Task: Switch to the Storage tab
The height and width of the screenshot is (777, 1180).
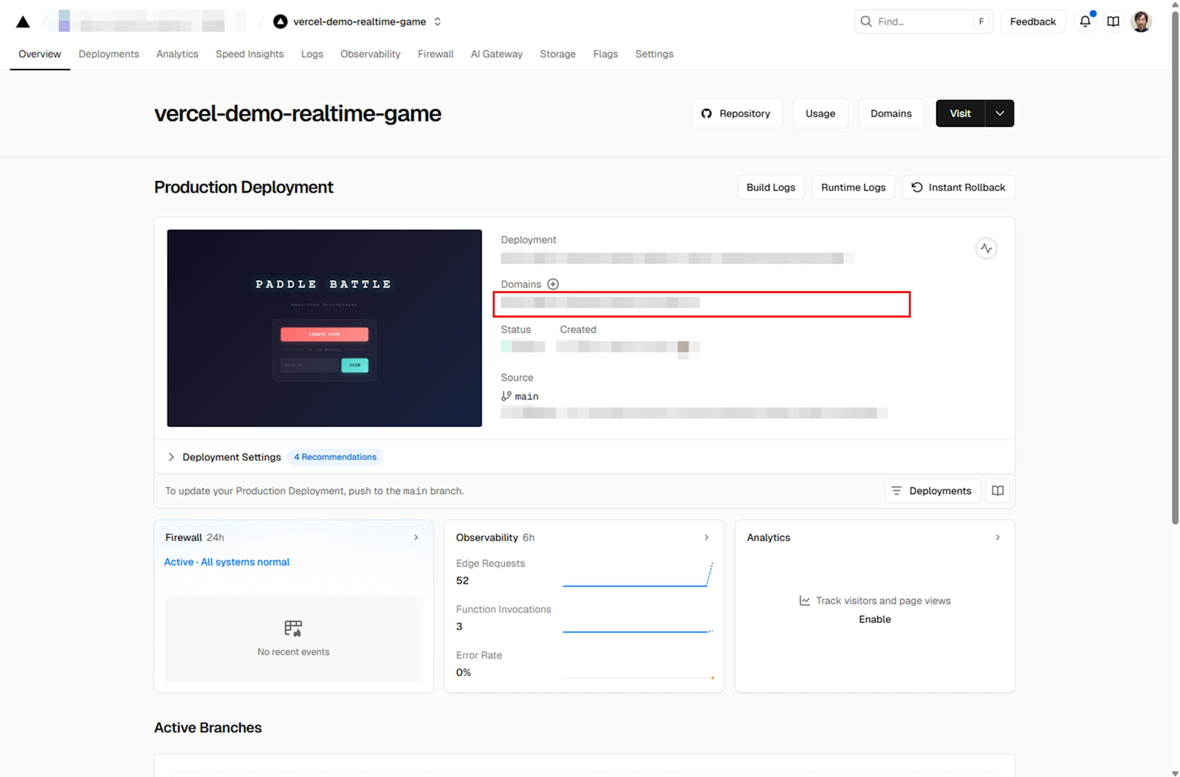Action: 558,54
